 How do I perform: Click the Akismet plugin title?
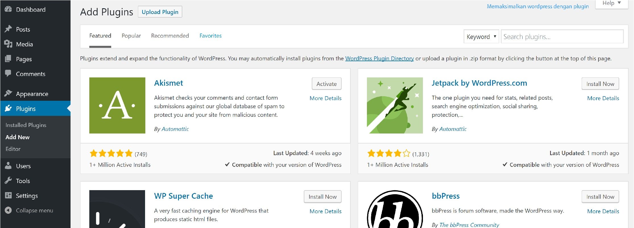pyautogui.click(x=169, y=83)
